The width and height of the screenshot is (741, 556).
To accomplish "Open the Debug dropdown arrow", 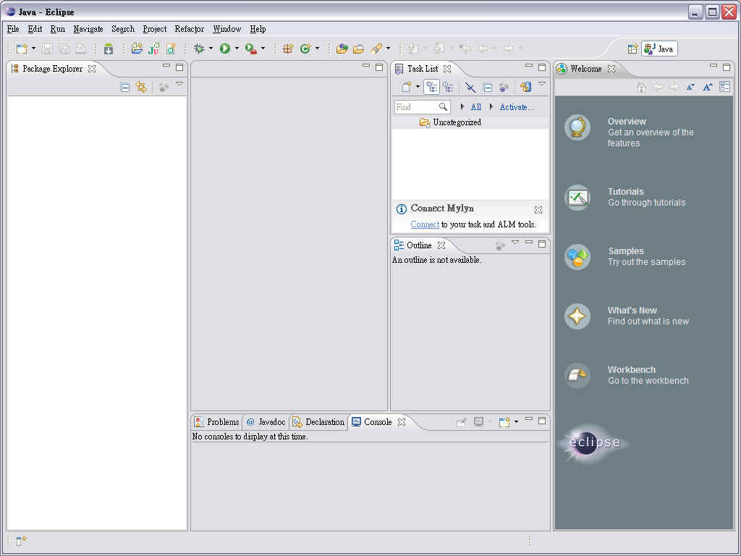I will [x=211, y=49].
